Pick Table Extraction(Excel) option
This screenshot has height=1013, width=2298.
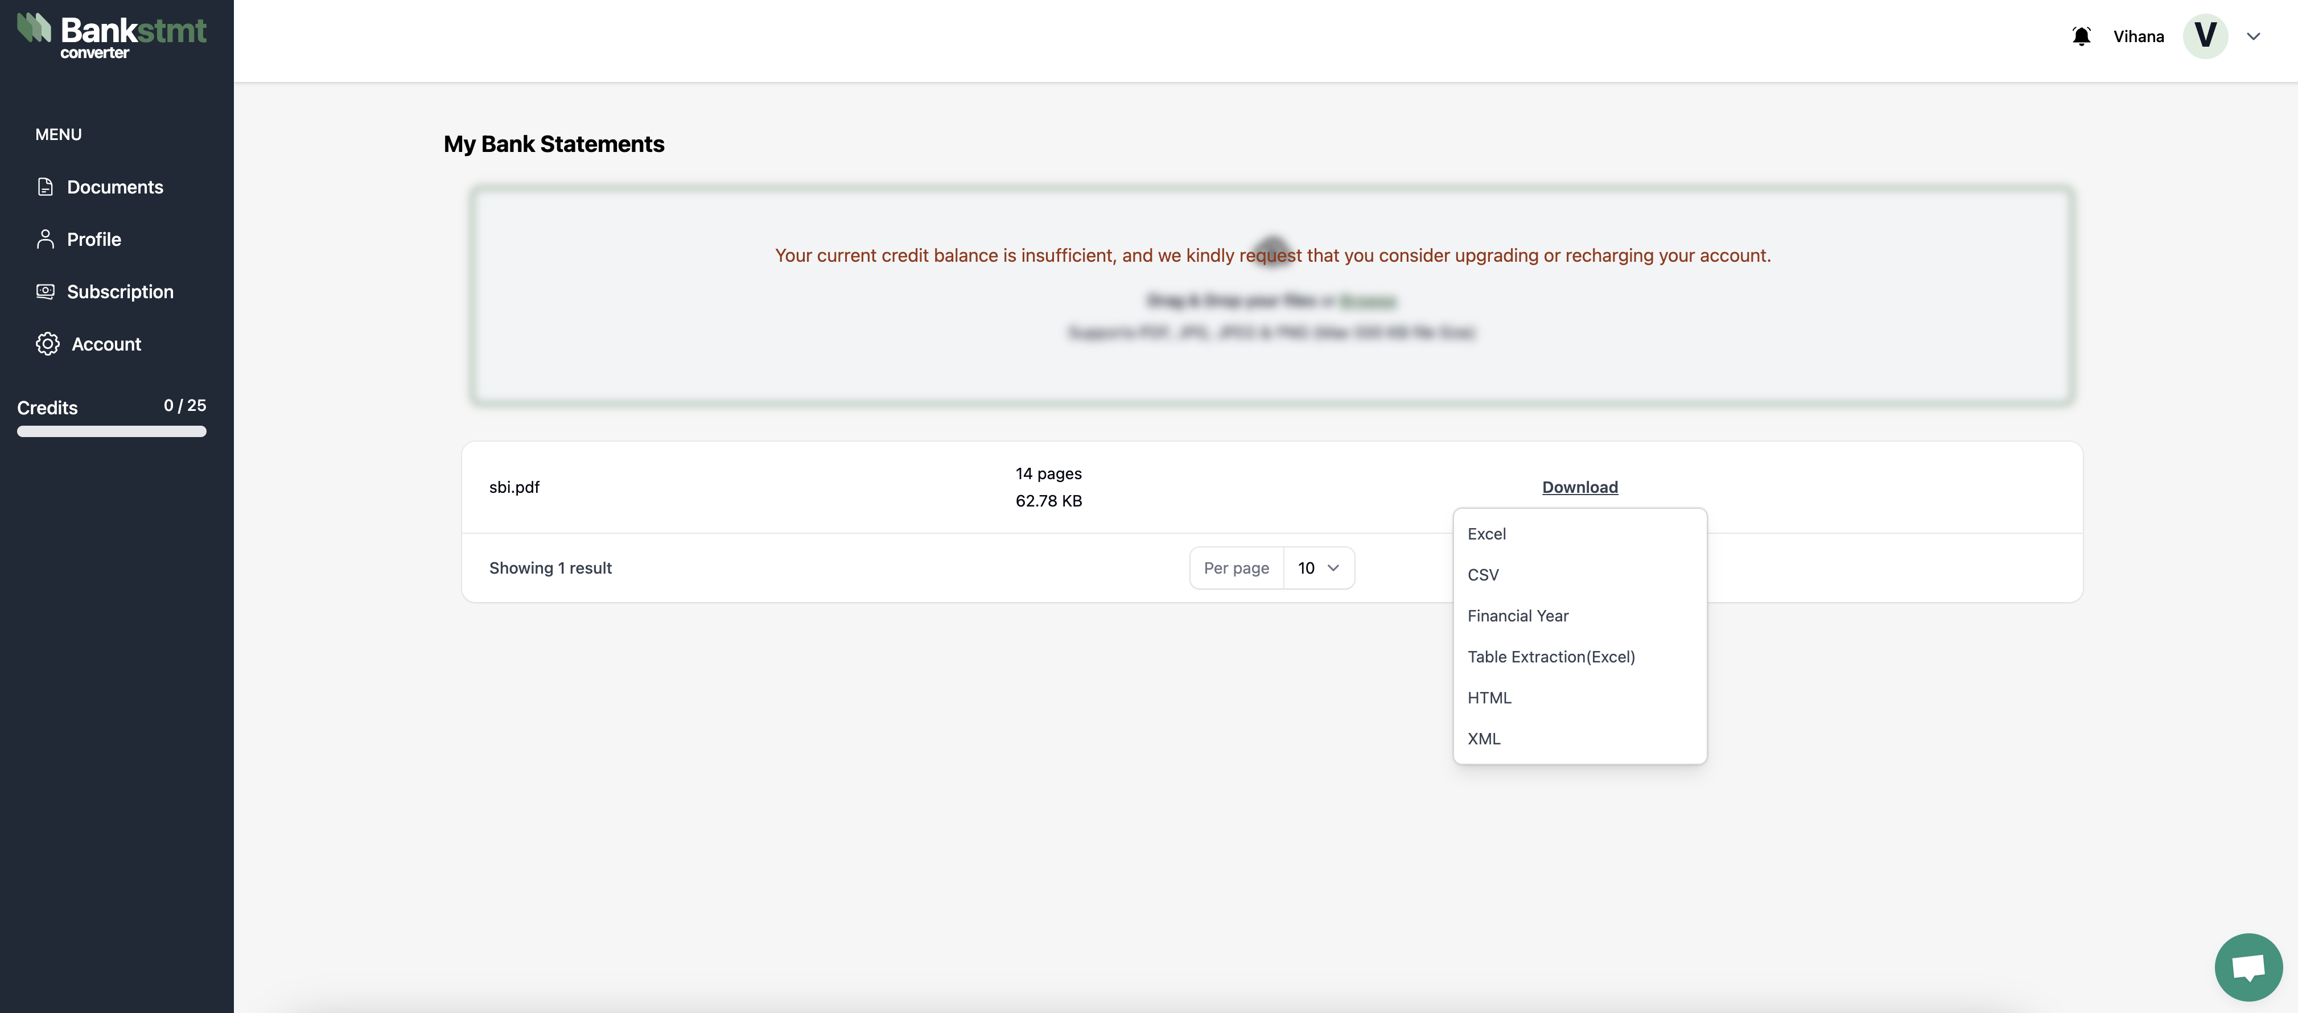tap(1550, 656)
